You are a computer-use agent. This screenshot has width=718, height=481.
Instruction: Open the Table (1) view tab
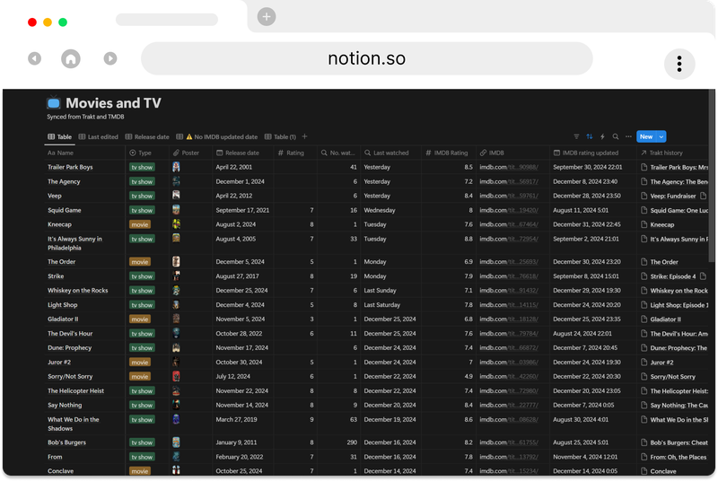point(280,136)
